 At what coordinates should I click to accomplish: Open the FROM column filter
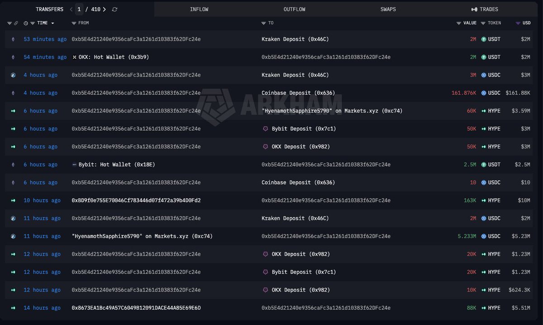[74, 23]
